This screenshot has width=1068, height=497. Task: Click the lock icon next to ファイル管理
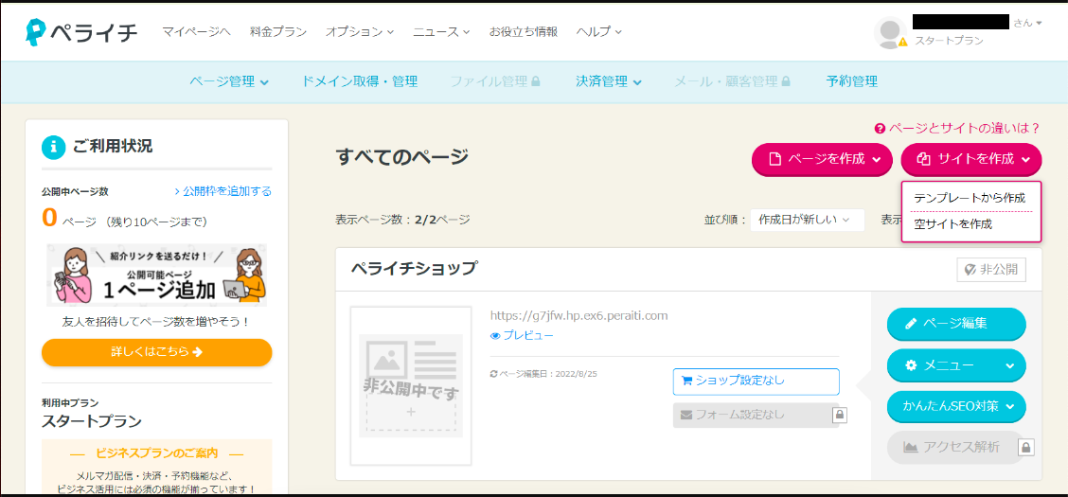click(535, 81)
